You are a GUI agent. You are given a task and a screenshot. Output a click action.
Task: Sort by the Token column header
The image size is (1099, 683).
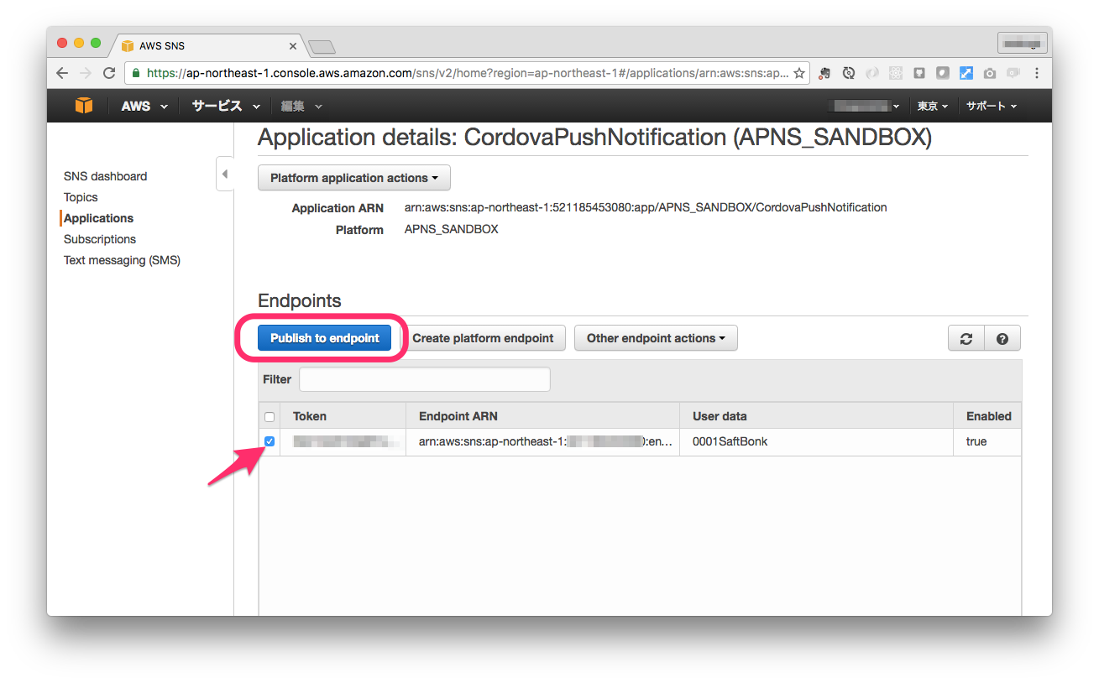point(343,416)
